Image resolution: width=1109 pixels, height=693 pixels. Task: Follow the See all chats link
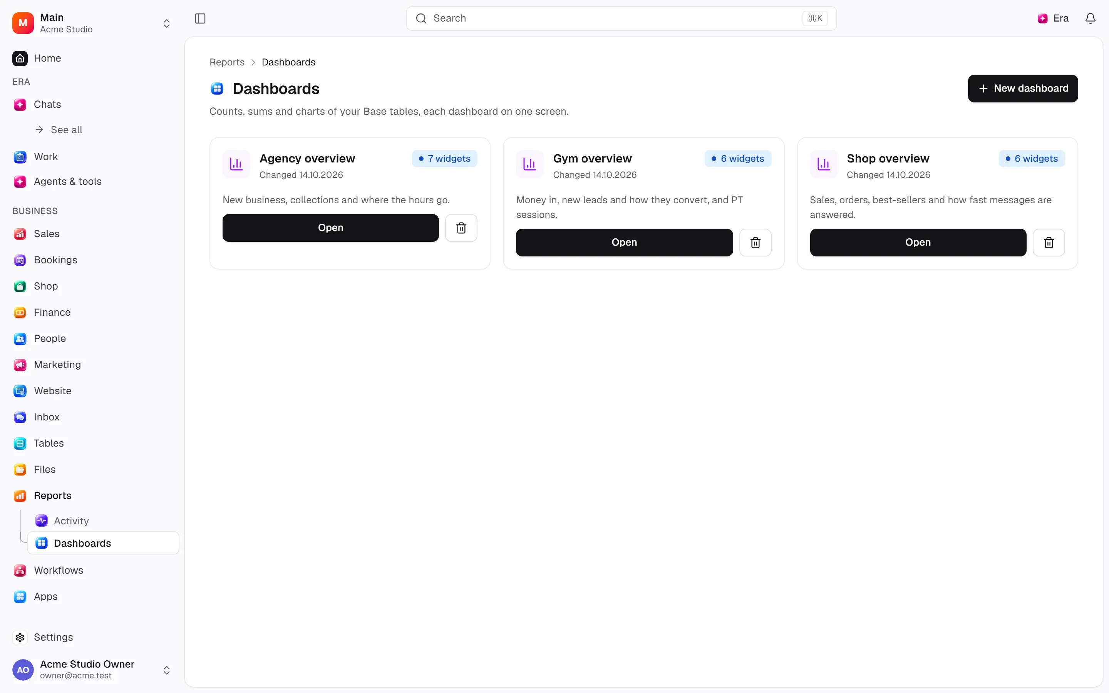tap(60, 130)
